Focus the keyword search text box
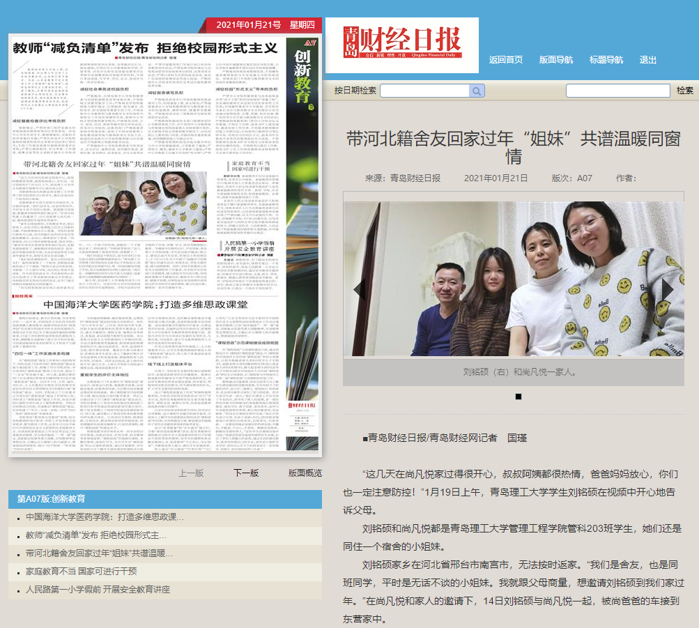The width and height of the screenshot is (699, 628). 617,91
